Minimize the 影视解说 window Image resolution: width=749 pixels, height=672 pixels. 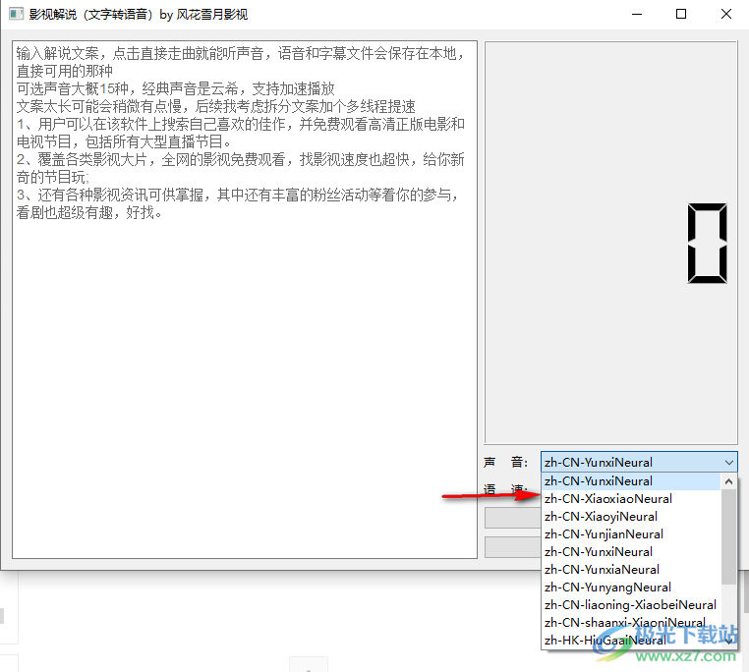coord(637,15)
